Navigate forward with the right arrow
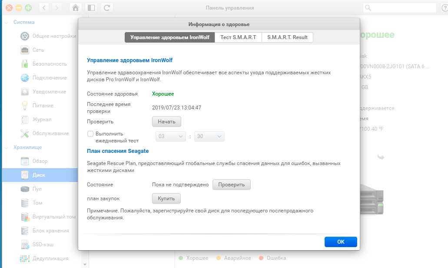The image size is (448, 268). (56, 8)
